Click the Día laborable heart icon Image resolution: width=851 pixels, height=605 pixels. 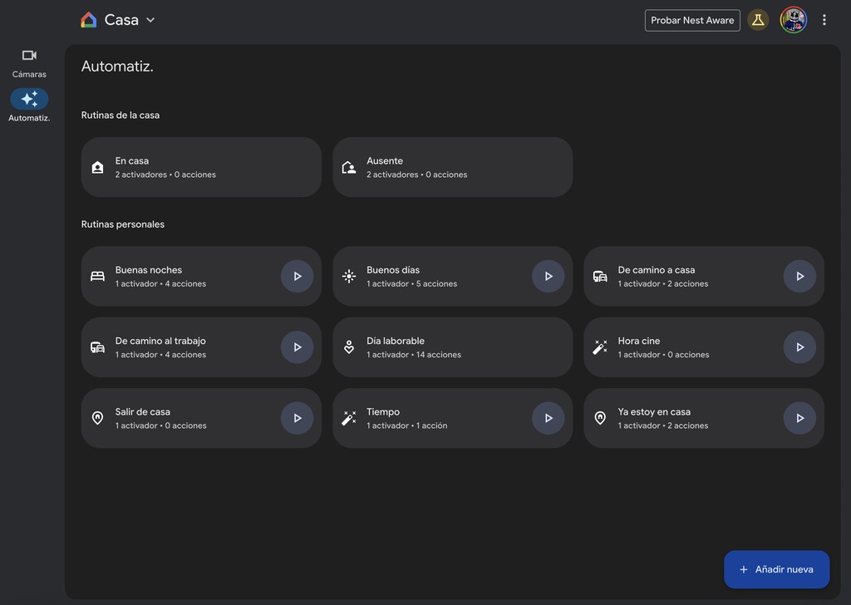[x=349, y=347]
